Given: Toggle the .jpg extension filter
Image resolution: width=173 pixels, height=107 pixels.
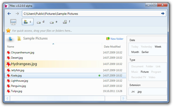Looking at the screenshot, I should pyautogui.click(x=139, y=92).
